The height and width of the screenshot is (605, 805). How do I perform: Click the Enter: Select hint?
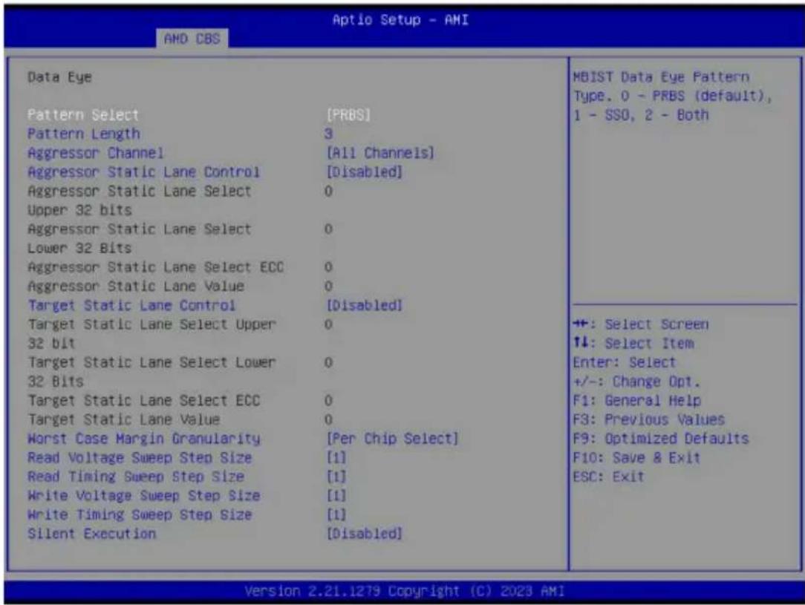(x=625, y=362)
